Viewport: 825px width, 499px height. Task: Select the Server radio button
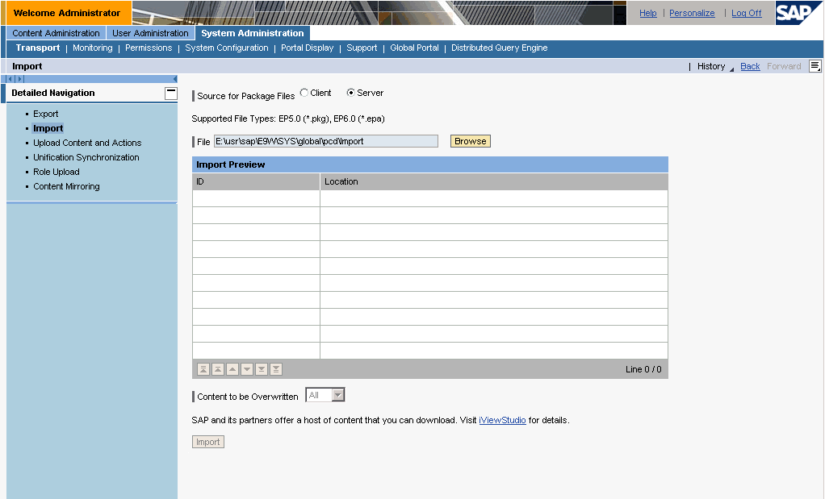click(351, 93)
